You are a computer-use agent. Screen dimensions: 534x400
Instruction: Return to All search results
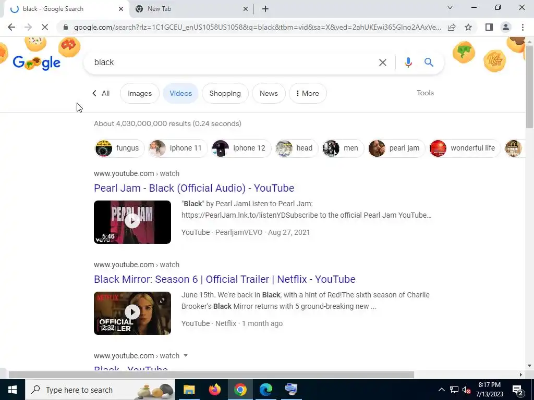tap(101, 93)
